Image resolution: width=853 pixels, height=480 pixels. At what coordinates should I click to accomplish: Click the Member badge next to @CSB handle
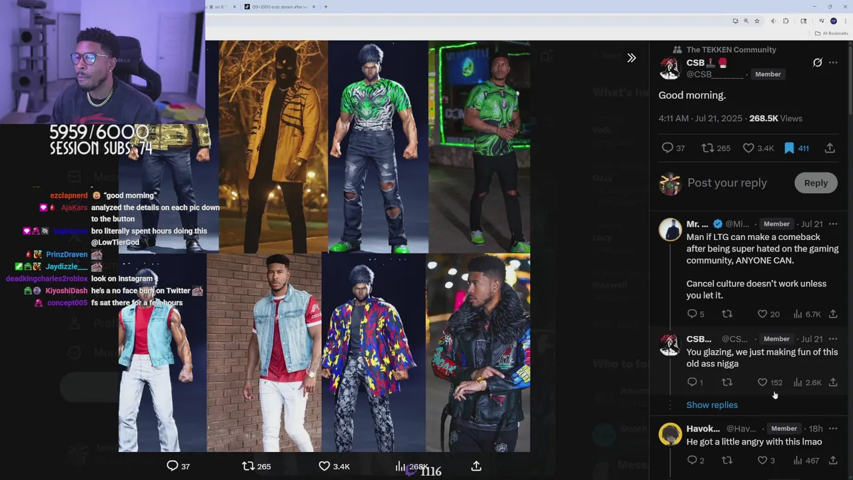point(768,74)
